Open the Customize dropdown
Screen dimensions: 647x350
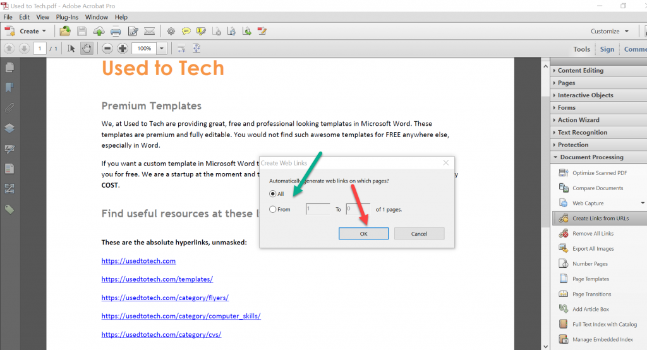(610, 31)
